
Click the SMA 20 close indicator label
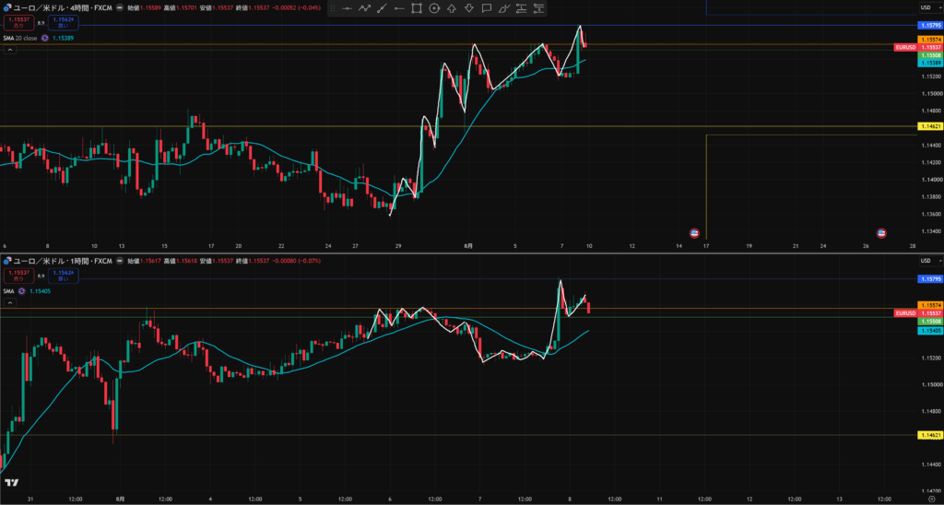pos(20,38)
